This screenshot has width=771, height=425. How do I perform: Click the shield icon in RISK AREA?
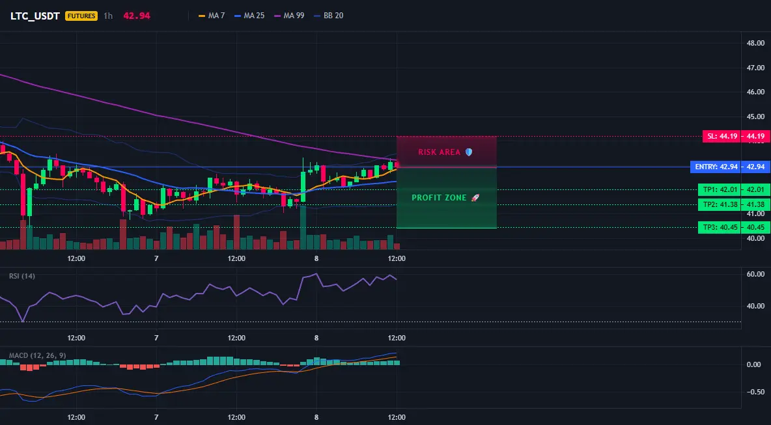(469, 152)
